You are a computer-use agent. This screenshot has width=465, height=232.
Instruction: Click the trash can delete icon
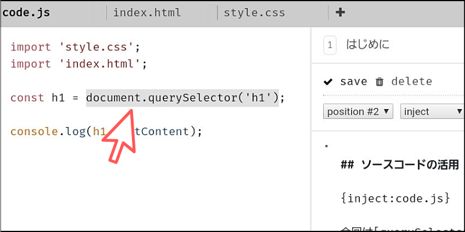[x=380, y=82]
